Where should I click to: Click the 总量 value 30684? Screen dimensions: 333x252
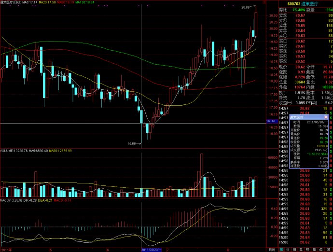coord(300,82)
